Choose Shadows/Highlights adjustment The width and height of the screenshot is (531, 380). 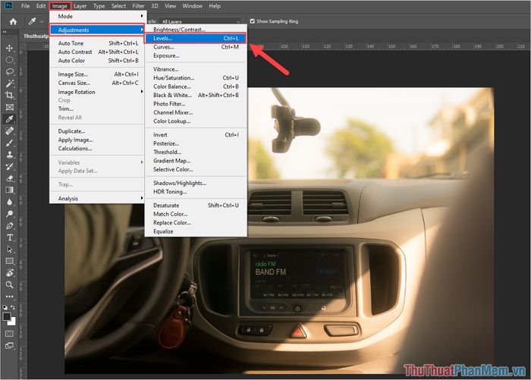click(x=196, y=183)
